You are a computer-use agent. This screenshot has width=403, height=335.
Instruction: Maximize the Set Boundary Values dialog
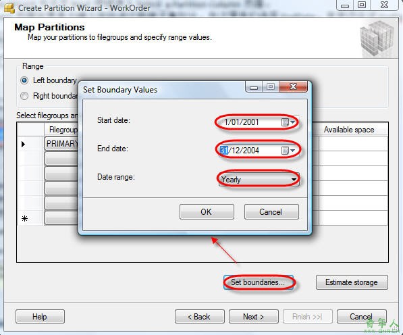[271, 87]
